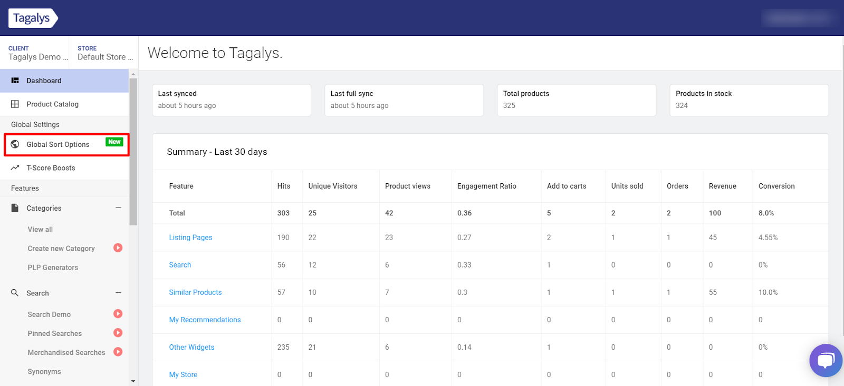The width and height of the screenshot is (844, 386).
Task: Open Product Catalog
Action: coord(64,104)
